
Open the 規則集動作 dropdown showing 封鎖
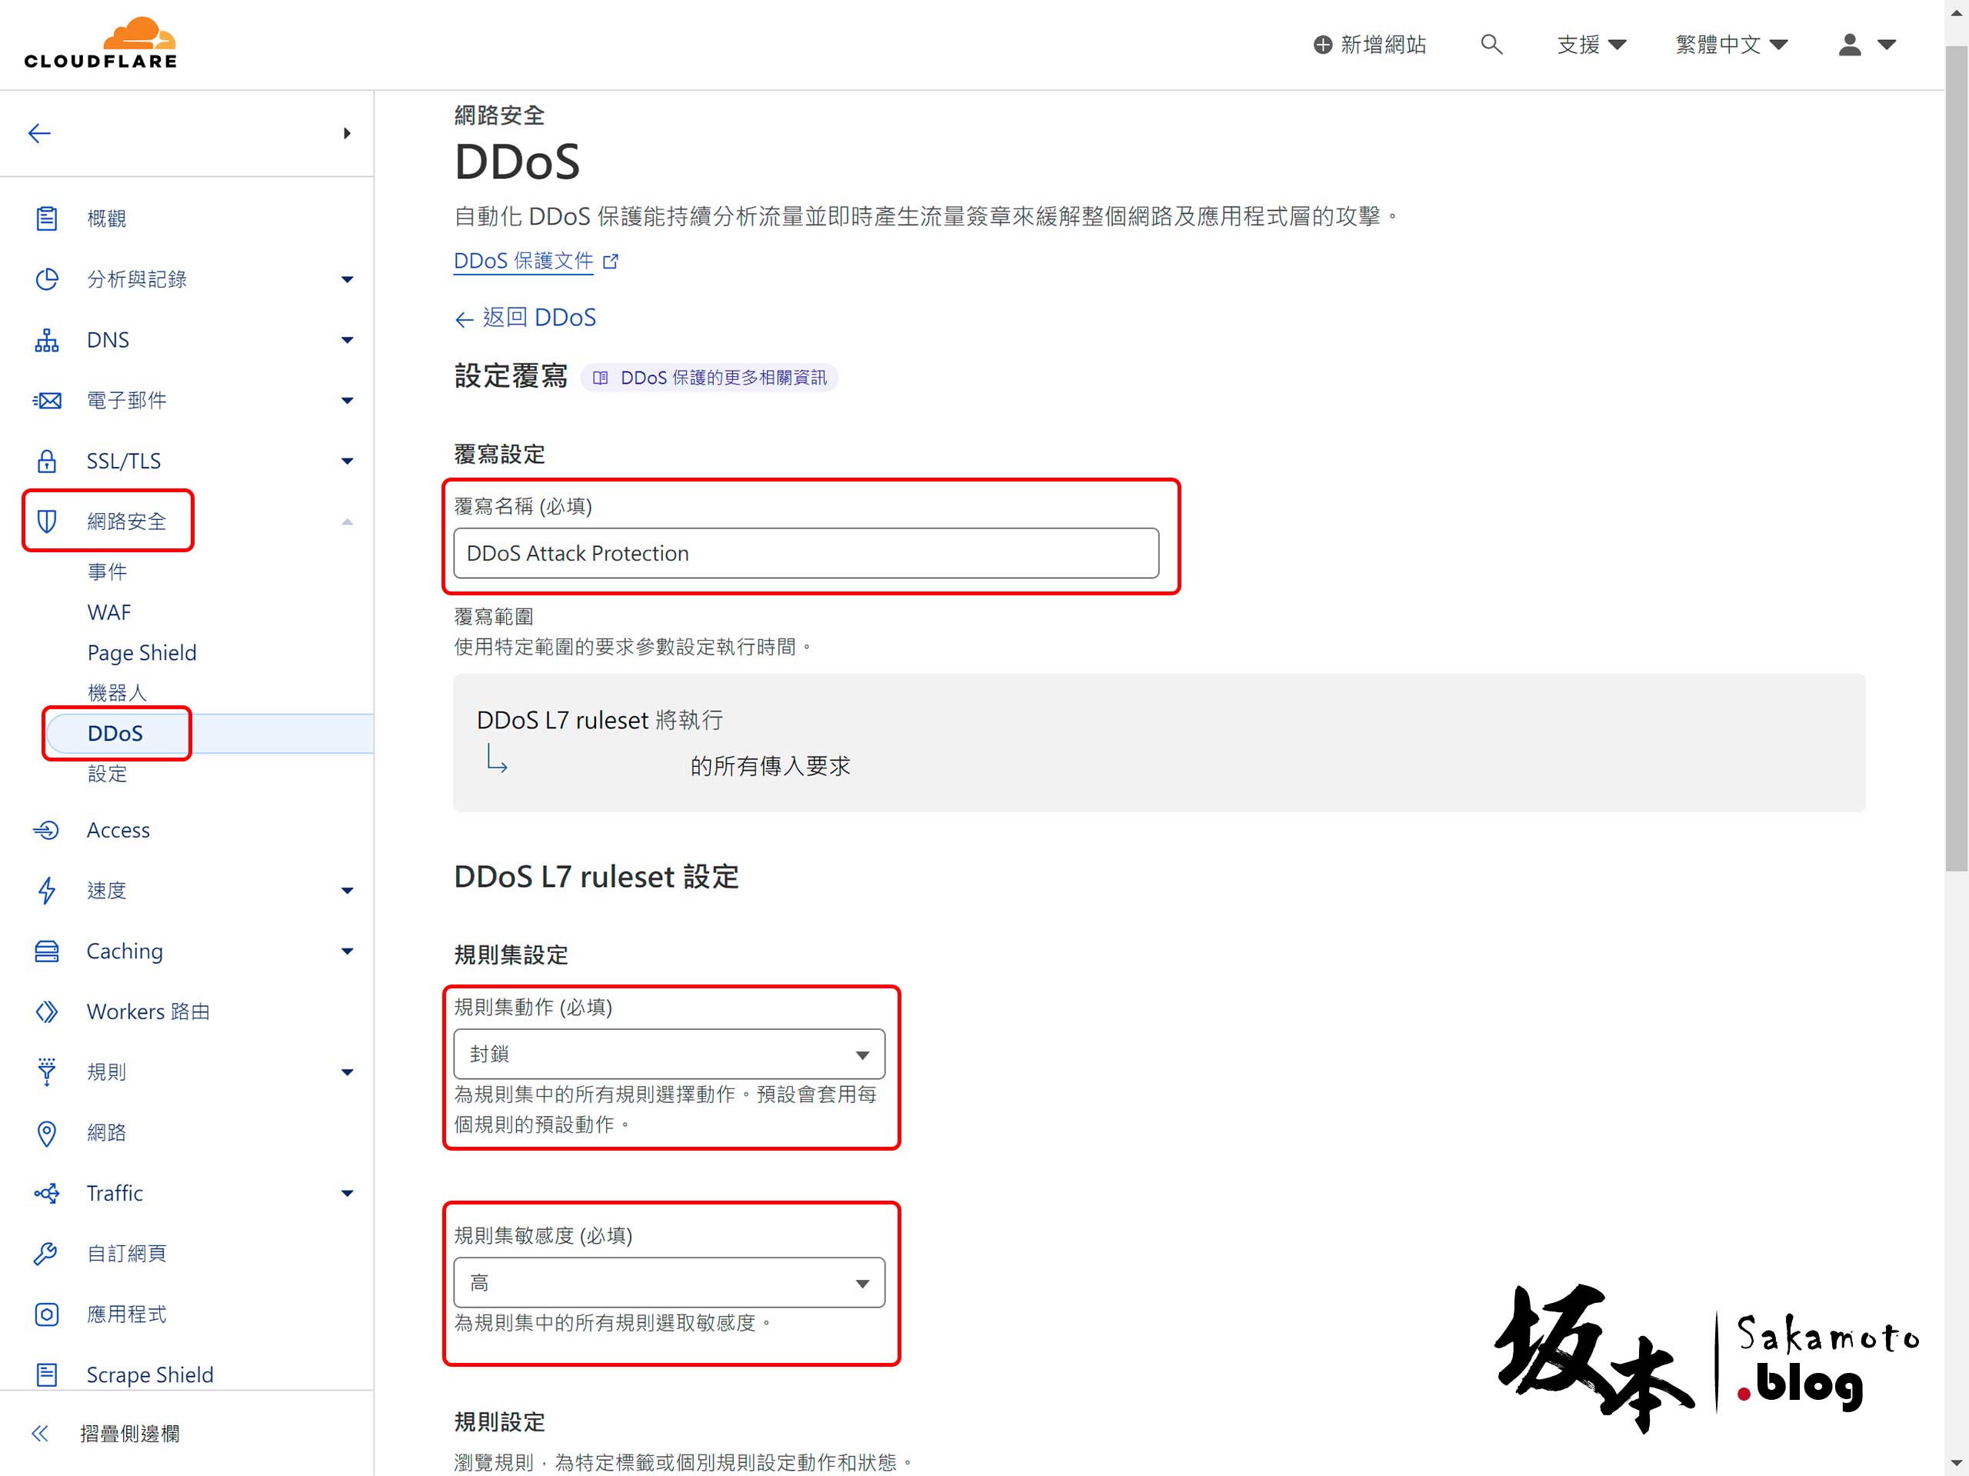[669, 1054]
